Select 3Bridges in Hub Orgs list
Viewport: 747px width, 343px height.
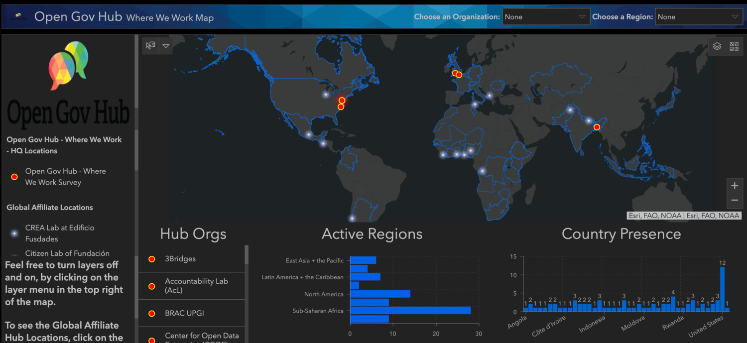coord(191,259)
